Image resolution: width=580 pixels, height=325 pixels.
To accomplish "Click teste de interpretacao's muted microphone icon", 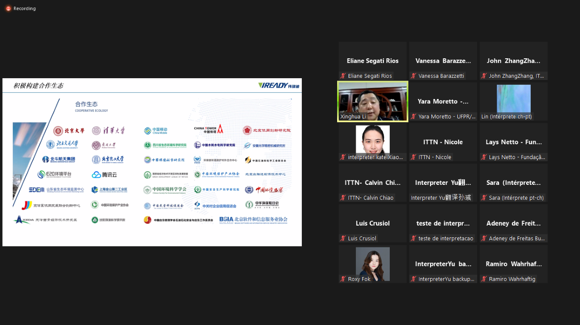I will point(414,239).
